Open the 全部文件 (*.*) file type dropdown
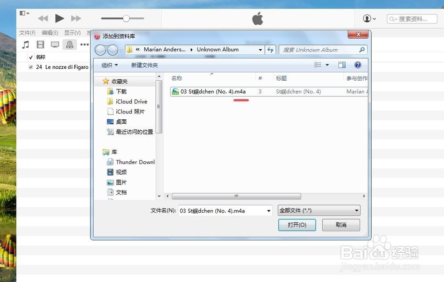Viewport: 444px width, 282px height. tap(319, 211)
